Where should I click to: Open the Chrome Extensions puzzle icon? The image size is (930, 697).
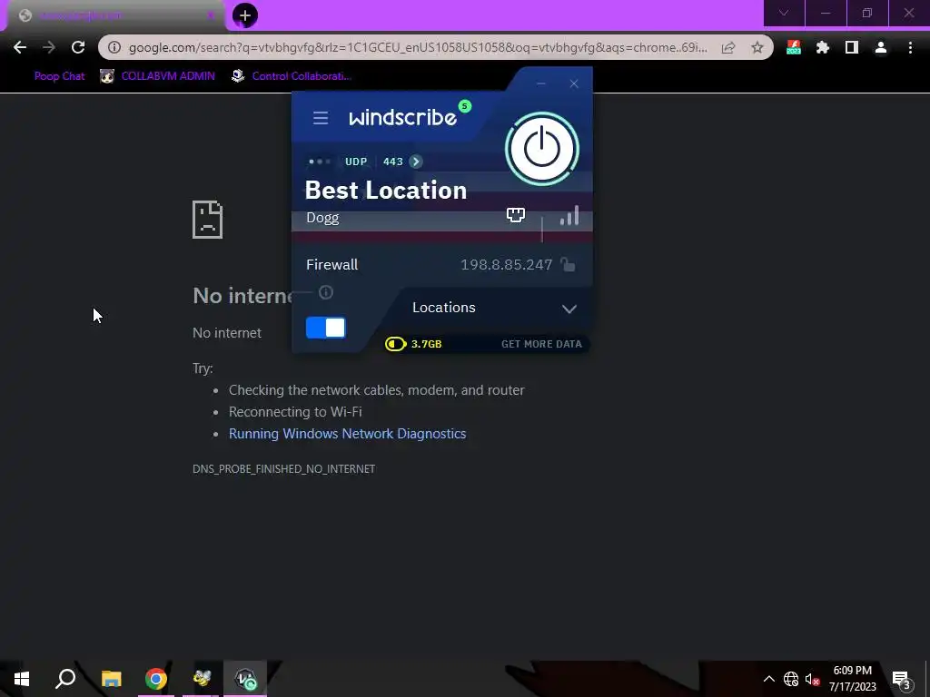(823, 47)
